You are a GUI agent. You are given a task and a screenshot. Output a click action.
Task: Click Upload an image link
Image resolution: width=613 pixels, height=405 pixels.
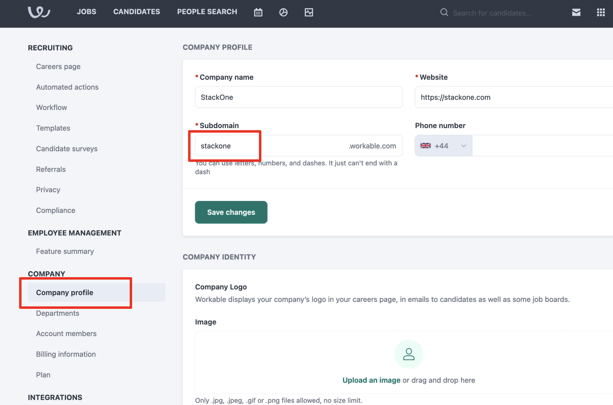372,380
